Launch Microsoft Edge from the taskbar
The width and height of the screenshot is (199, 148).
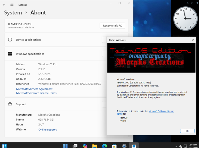(105, 146)
